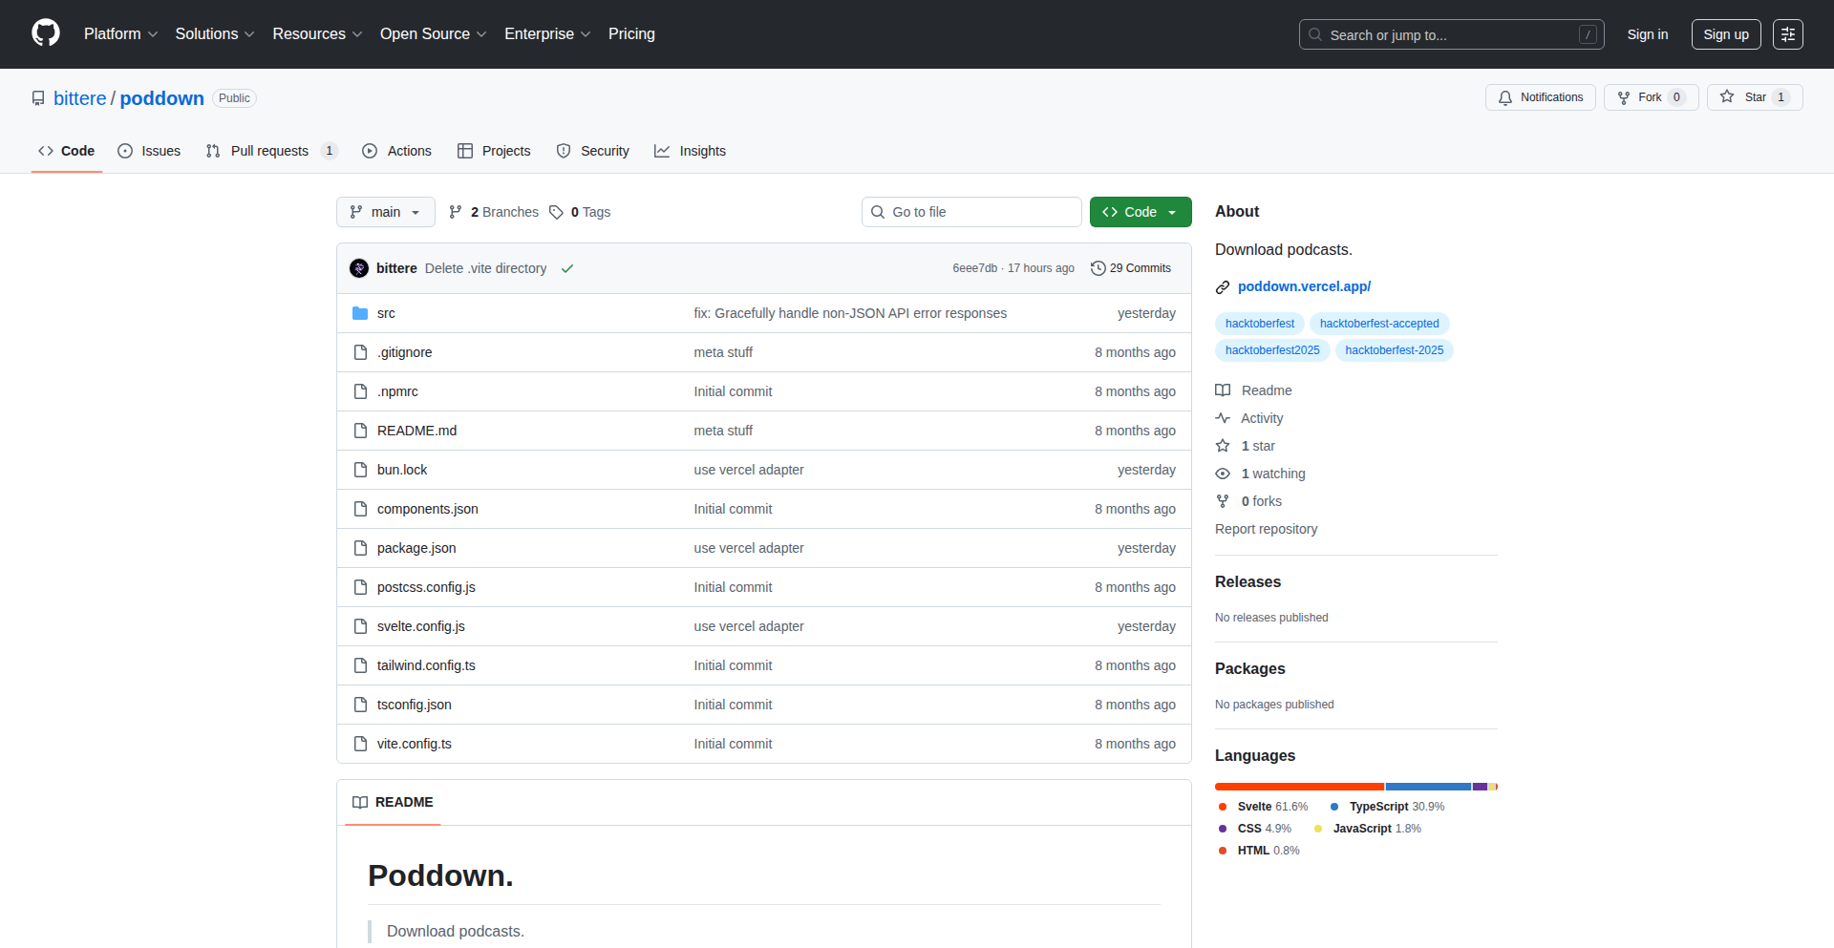Click the Svelte segment of language bar
1834x948 pixels.
pyautogui.click(x=1299, y=787)
